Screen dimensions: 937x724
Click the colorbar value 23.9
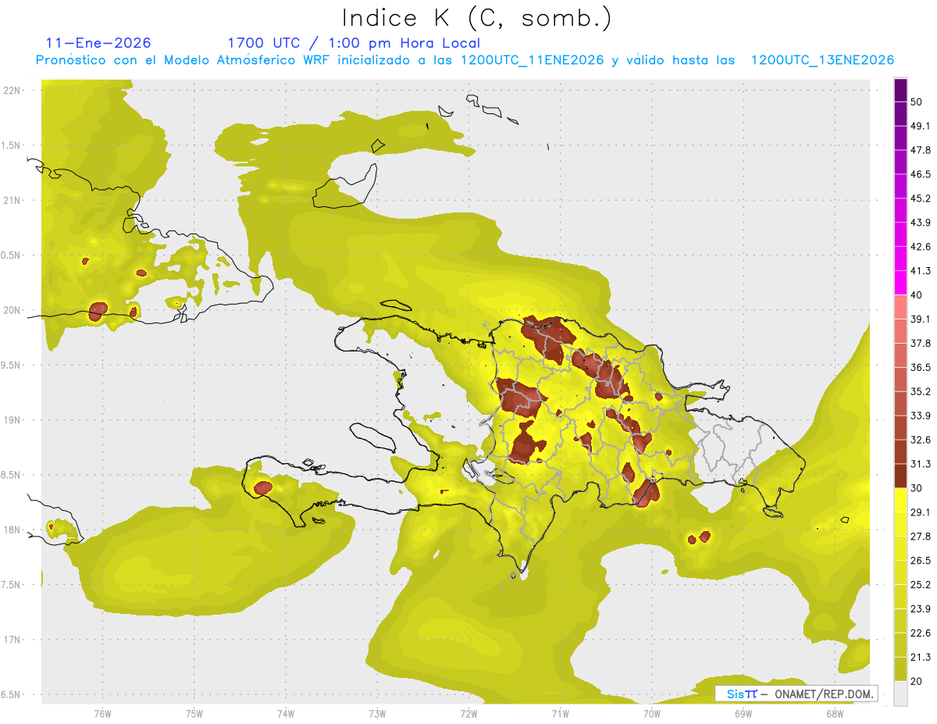tap(920, 609)
